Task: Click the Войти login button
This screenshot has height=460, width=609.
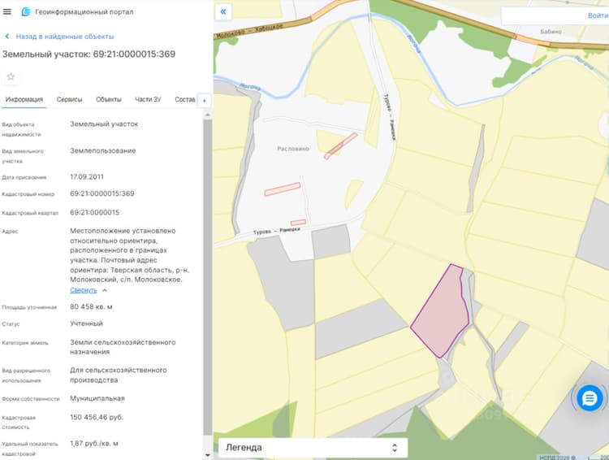Action: [x=598, y=15]
